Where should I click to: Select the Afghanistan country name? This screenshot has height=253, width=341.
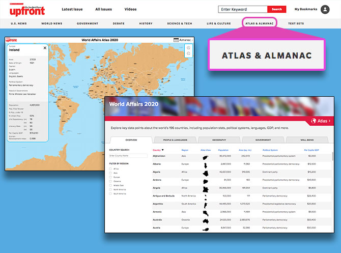159,156
